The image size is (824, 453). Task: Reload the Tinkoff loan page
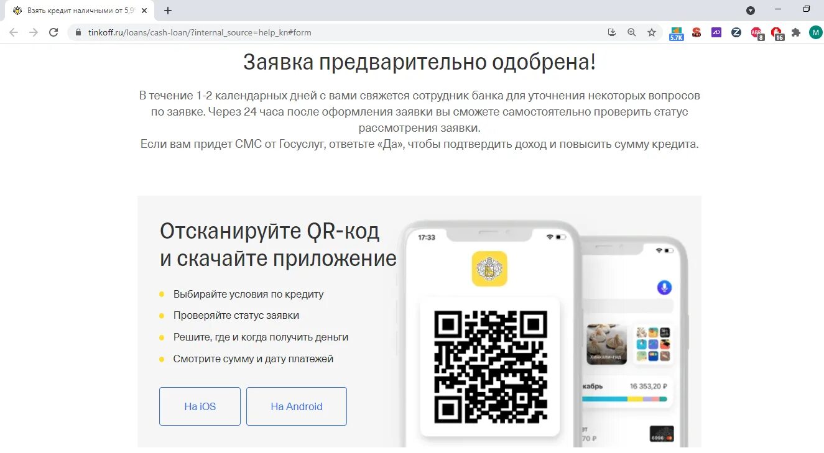click(53, 32)
